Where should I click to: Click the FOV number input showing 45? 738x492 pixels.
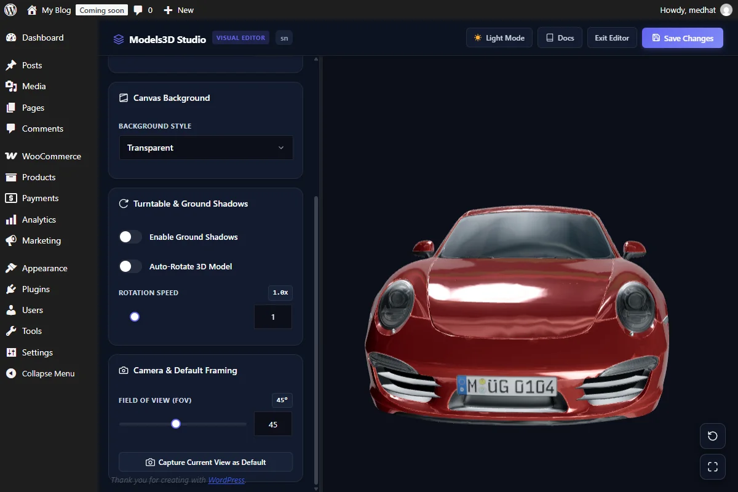click(273, 424)
